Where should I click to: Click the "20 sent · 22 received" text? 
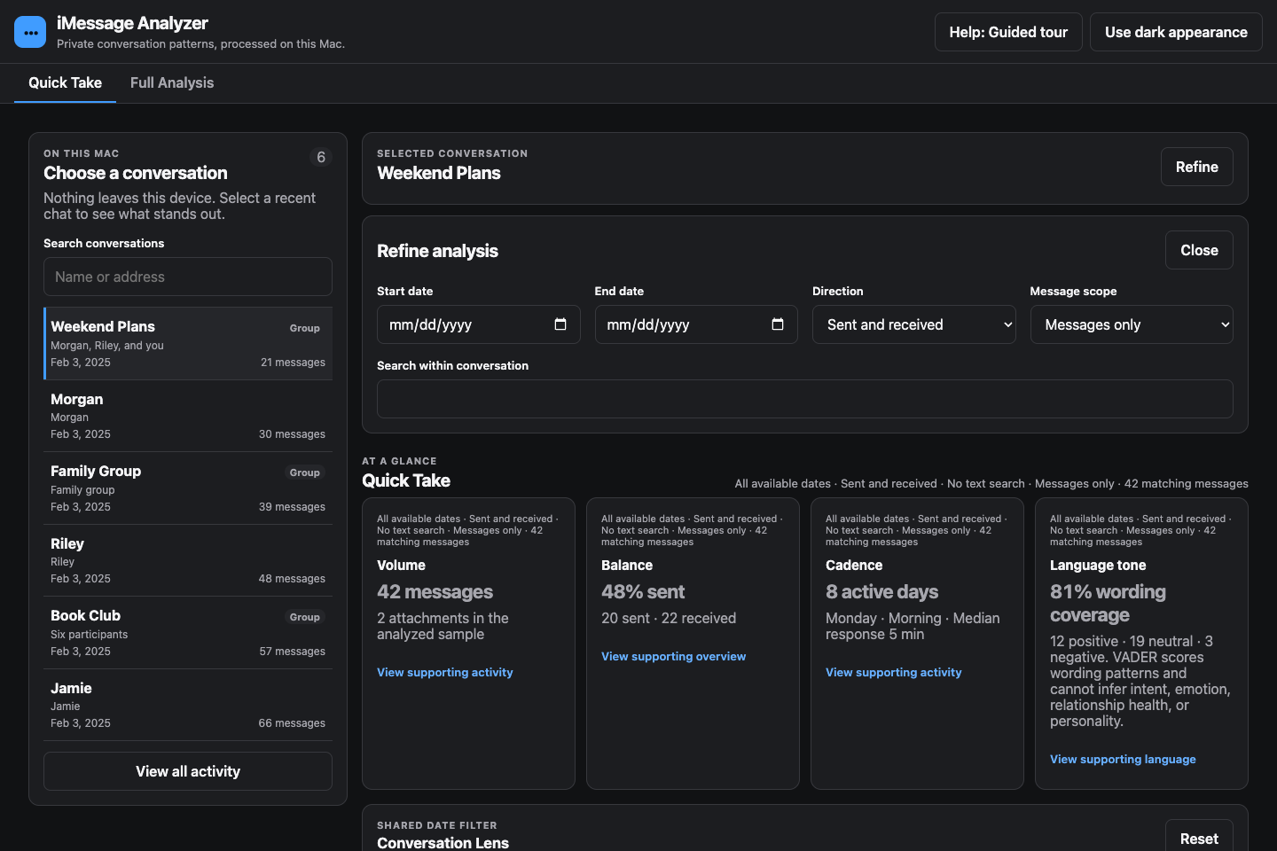(669, 618)
